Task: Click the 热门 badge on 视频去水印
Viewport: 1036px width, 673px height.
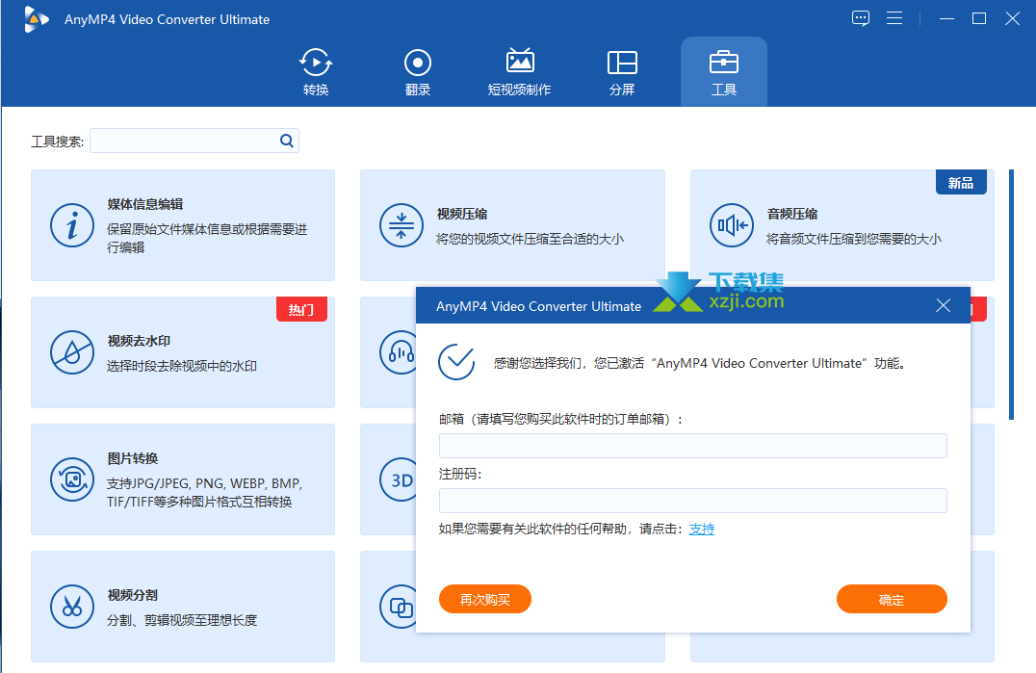Action: pos(301,310)
